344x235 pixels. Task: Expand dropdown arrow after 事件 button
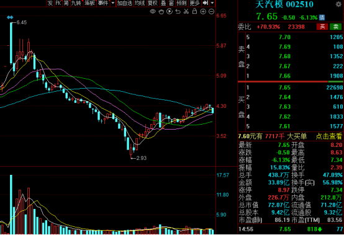[113, 3]
